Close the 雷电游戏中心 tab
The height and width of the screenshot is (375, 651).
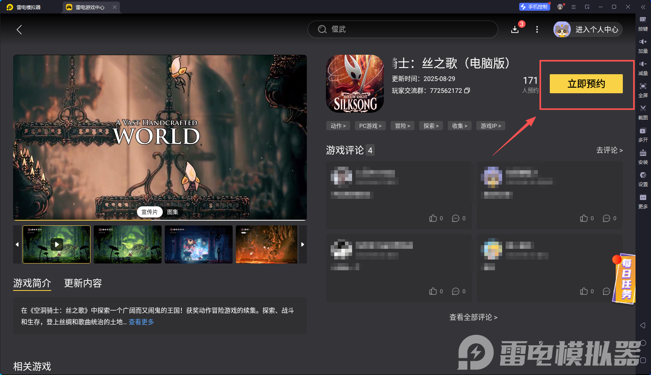(115, 7)
